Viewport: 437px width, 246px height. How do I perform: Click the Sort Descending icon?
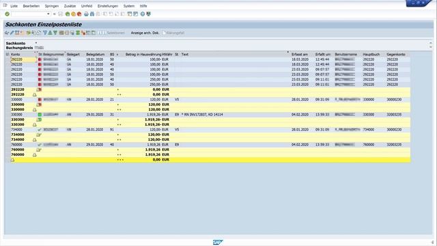(x=55, y=33)
